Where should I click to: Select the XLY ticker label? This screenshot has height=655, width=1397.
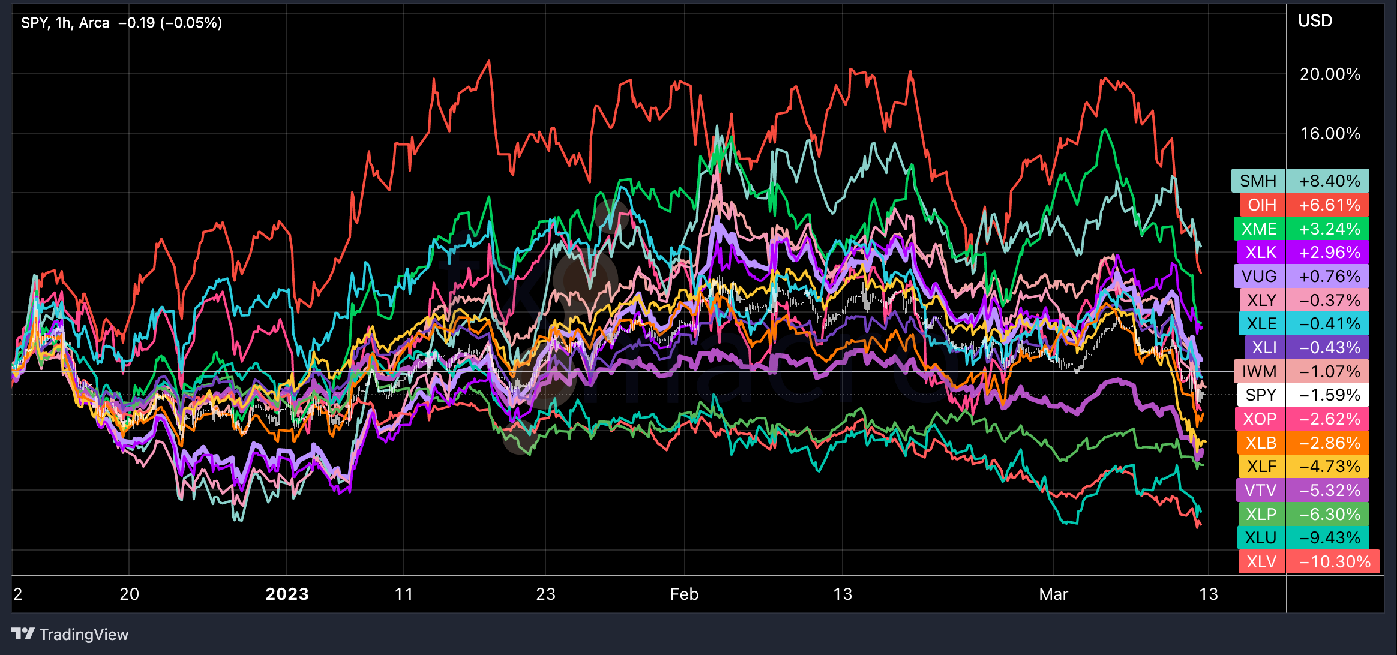coord(1261,300)
